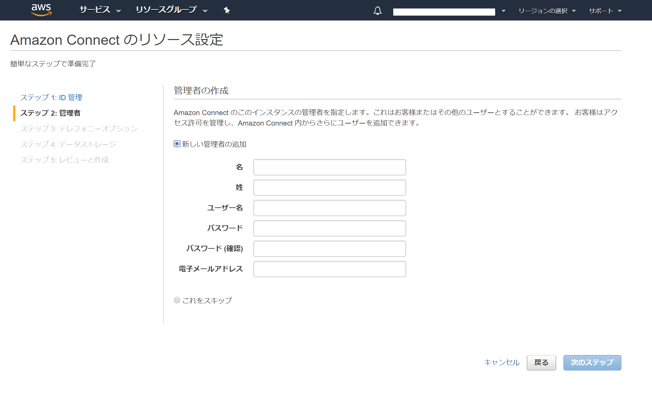
Task: Click the キャンセル link
Action: 502,362
